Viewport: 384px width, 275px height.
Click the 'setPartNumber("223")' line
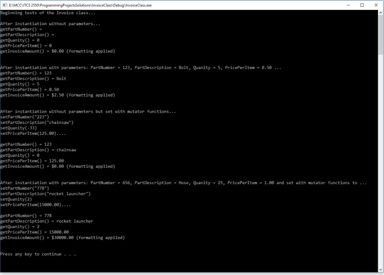[x=25, y=117]
